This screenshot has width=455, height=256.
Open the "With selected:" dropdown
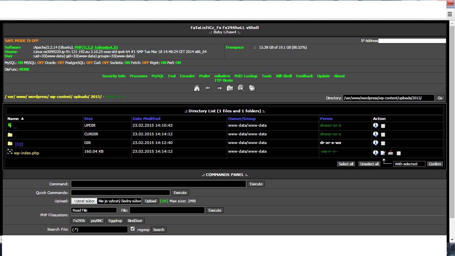(x=409, y=164)
